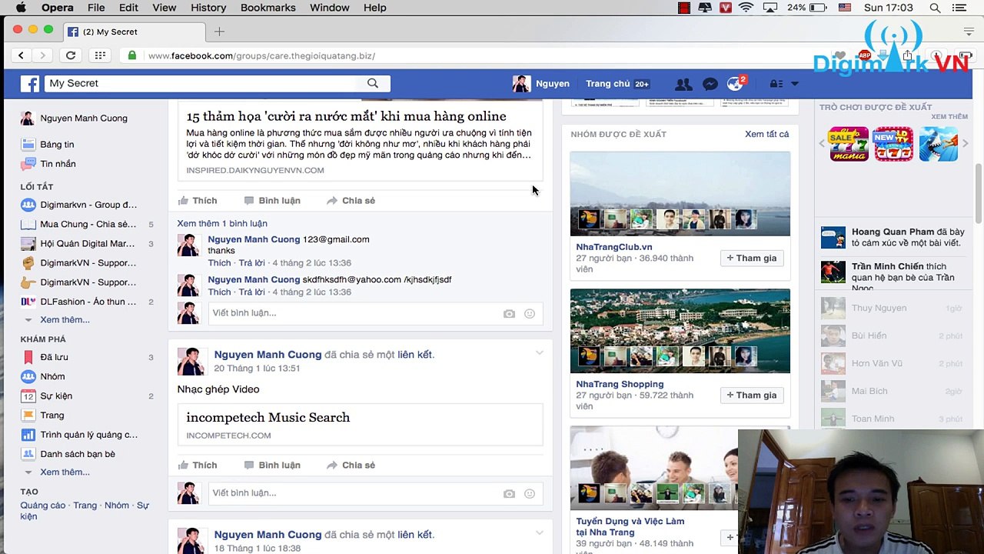This screenshot has height=554, width=984.
Task: Open the Opera menu
Action: [x=58, y=8]
